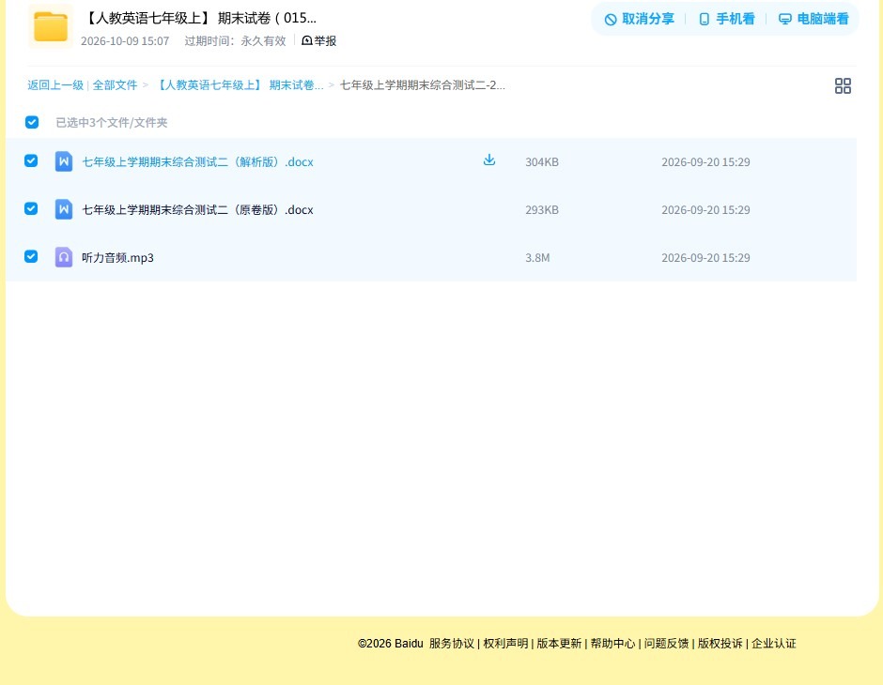Open 七年级上学期期末综合测试二（解析版）.docx file
The image size is (883, 685).
[x=197, y=162]
